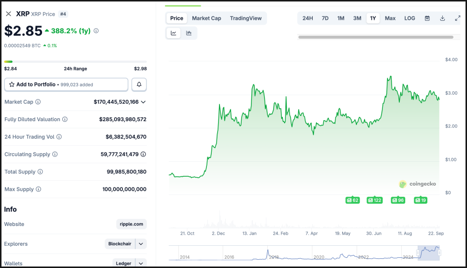
Task: Click the 100,000,000,000 max supply value
Action: click(x=124, y=189)
